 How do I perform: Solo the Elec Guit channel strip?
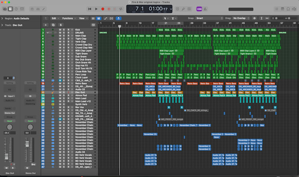point(13,168)
